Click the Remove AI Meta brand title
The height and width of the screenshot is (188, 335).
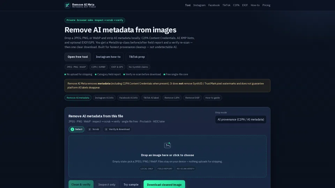pos(83,5)
